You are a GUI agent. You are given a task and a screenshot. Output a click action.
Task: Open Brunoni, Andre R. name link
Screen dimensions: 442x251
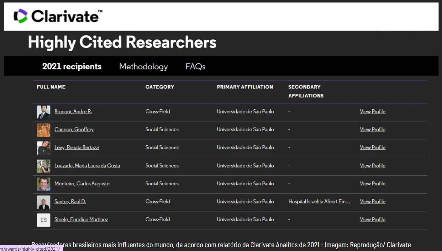(73, 112)
